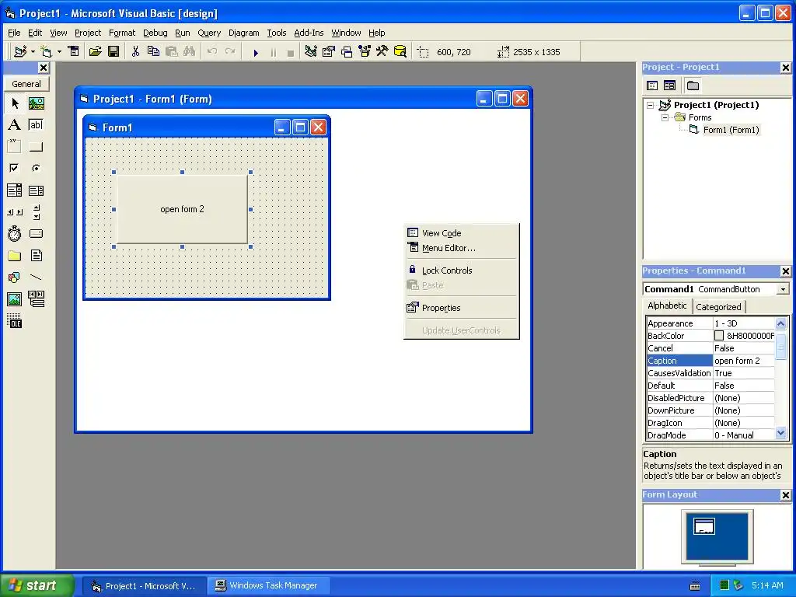Show the Toolbox via hammer-and-wrench toolbar icon

pos(382,52)
